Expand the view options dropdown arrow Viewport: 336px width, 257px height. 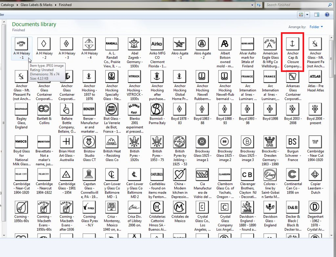(307, 15)
